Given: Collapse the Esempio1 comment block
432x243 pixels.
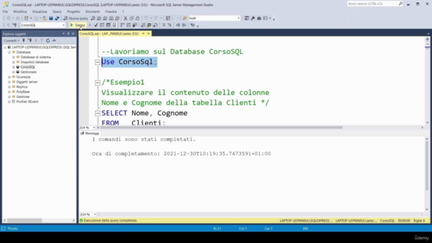Looking at the screenshot, I should 97,82.
